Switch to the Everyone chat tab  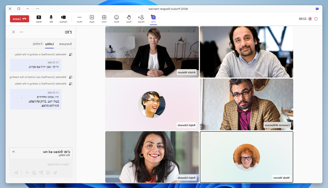(65, 44)
